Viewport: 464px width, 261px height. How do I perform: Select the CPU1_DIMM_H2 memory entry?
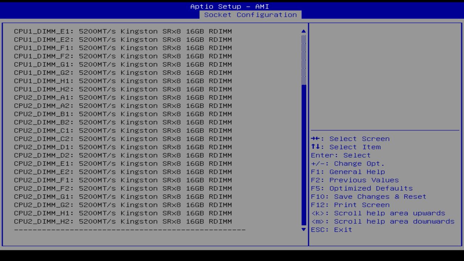click(123, 89)
